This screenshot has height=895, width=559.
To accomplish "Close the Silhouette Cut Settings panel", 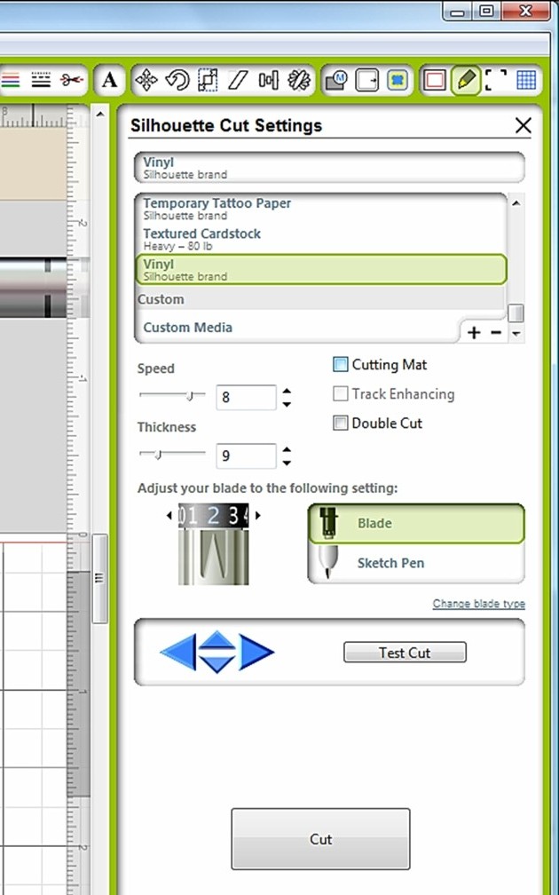I will click(524, 125).
